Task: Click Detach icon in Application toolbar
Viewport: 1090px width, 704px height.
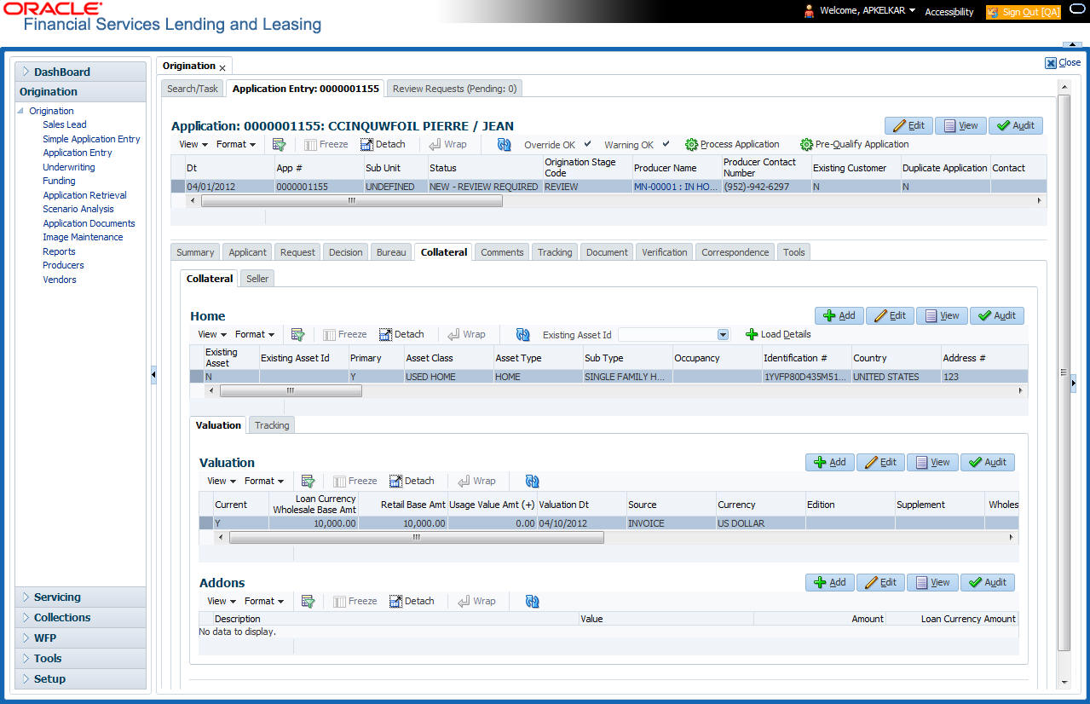Action: coord(367,145)
